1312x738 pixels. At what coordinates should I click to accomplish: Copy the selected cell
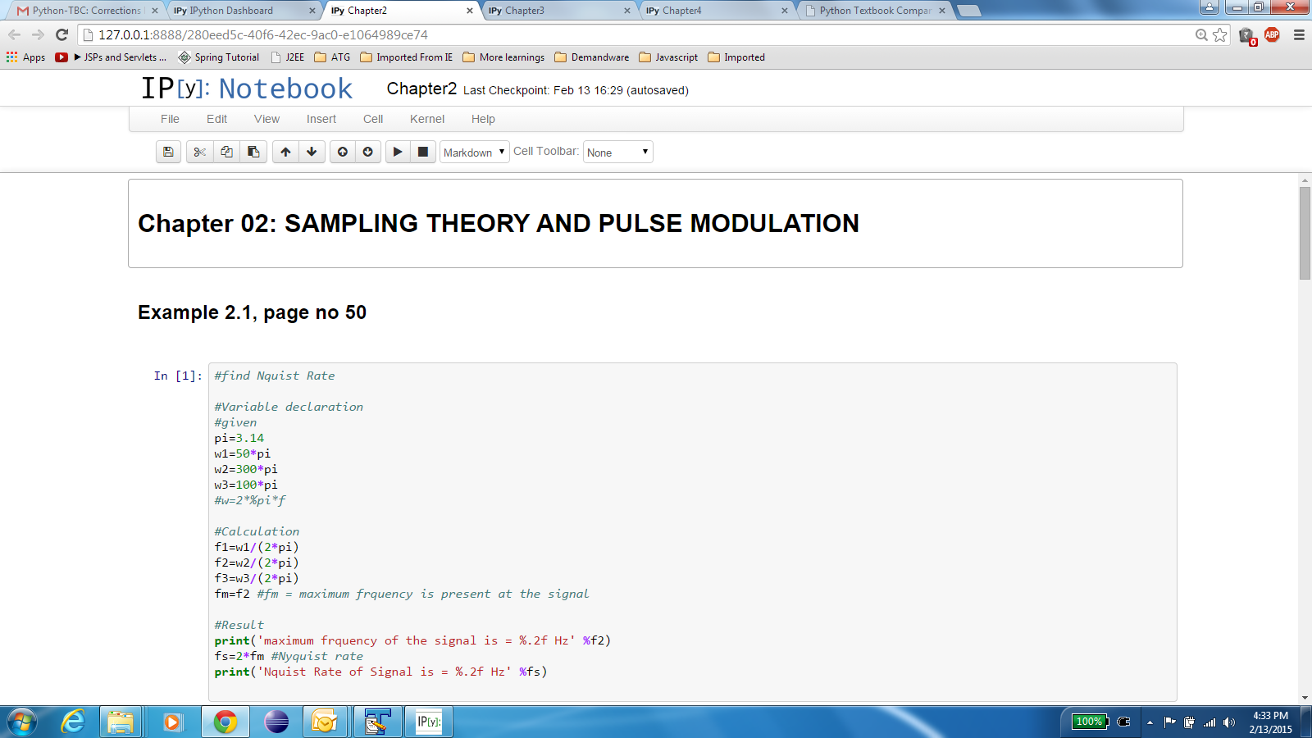226,152
